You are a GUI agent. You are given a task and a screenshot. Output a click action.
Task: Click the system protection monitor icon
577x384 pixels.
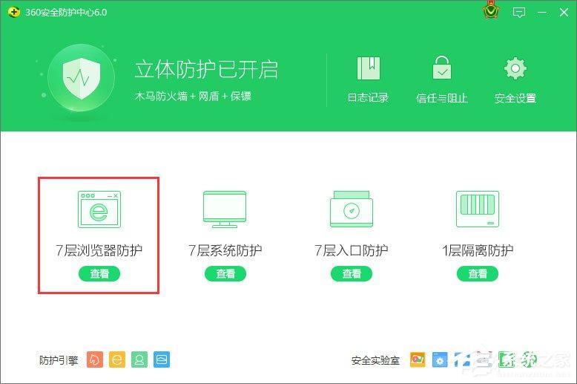tap(225, 209)
